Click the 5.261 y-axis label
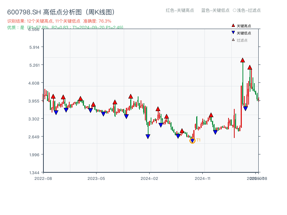 [34, 65]
